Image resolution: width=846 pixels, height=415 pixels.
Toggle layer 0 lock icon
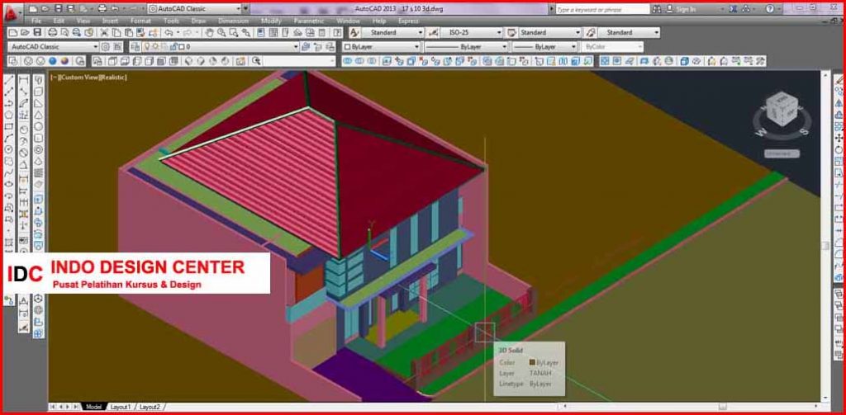(x=173, y=47)
